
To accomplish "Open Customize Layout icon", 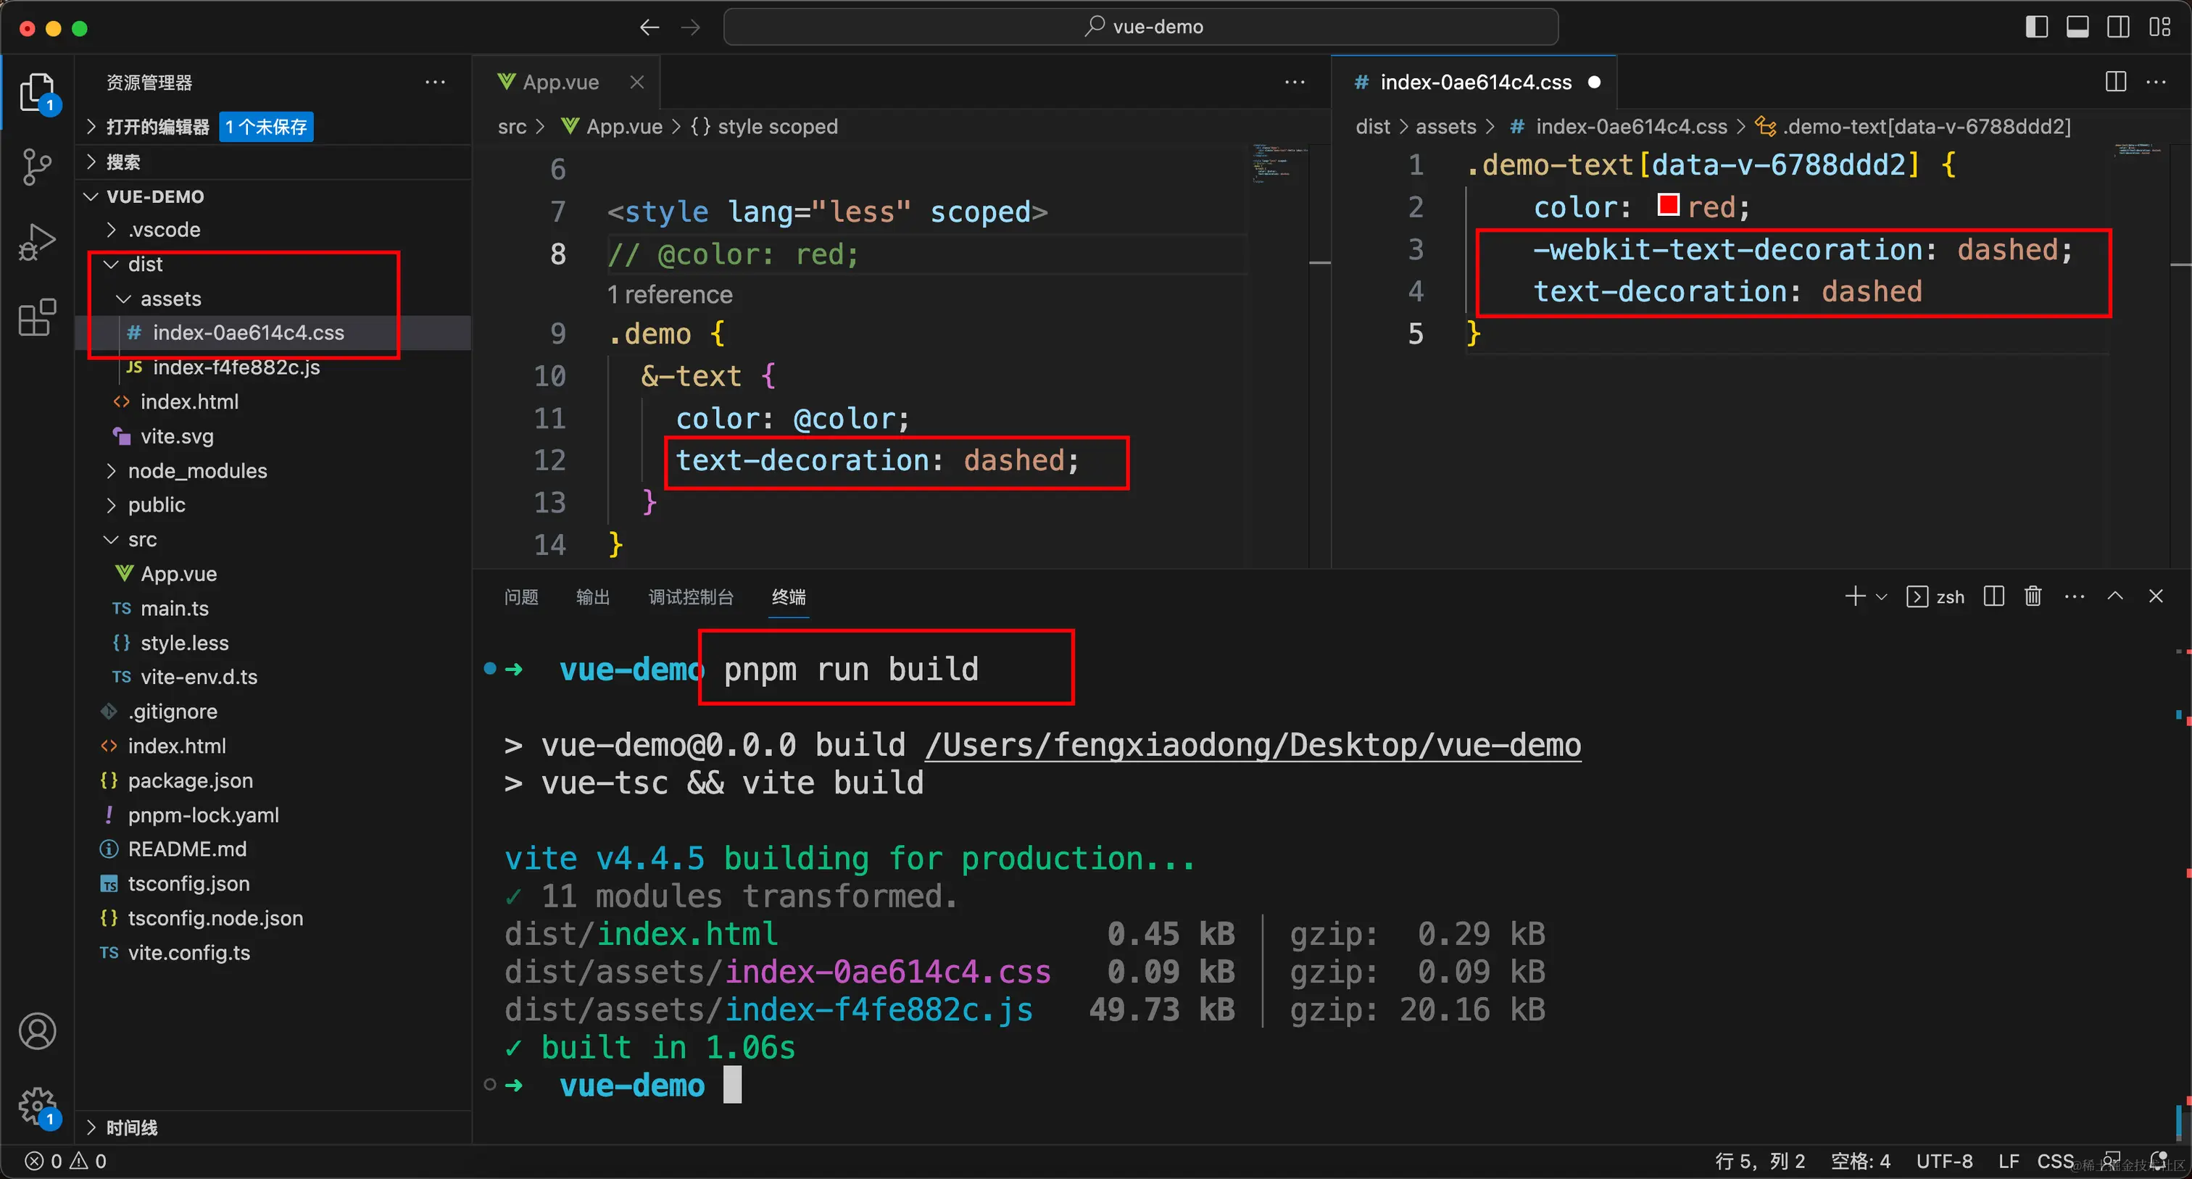I will point(2159,28).
